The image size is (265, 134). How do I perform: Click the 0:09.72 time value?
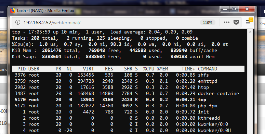(186, 112)
